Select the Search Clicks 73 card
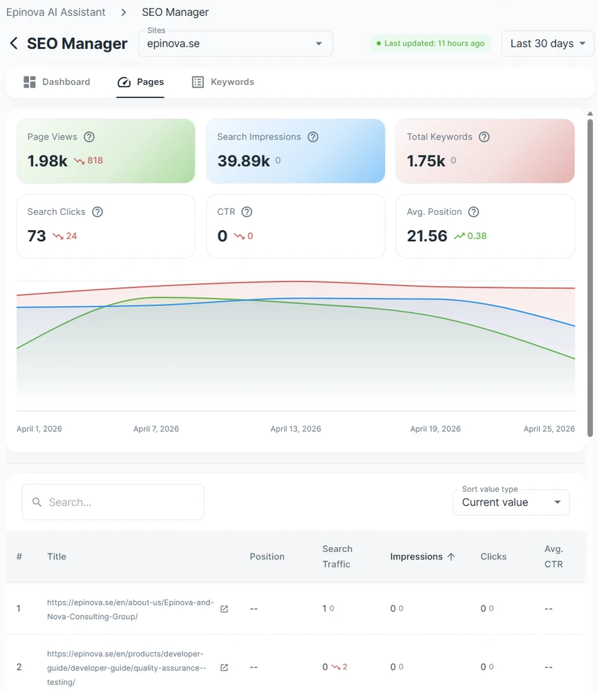This screenshot has height=693, width=597. click(x=106, y=227)
